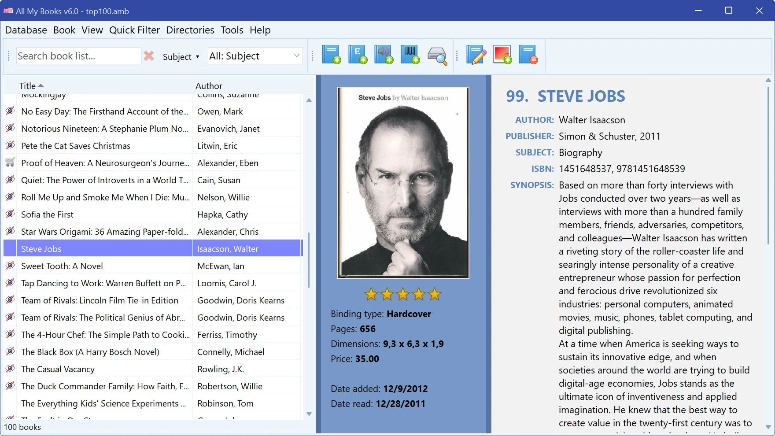This screenshot has width=775, height=436.
Task: Click details panel scrollbar down arrow
Action: point(768,427)
